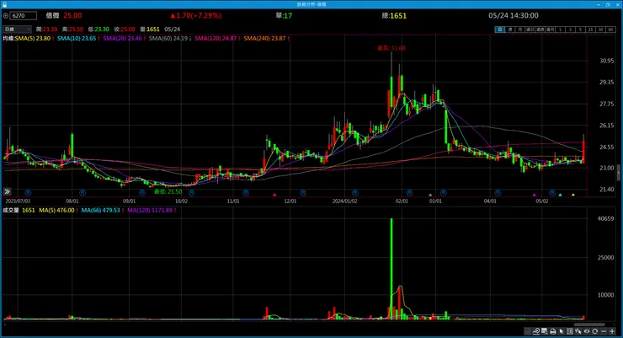The image size is (623, 338).
Task: Select the 日 daily timeframe button
Action: coord(500,30)
